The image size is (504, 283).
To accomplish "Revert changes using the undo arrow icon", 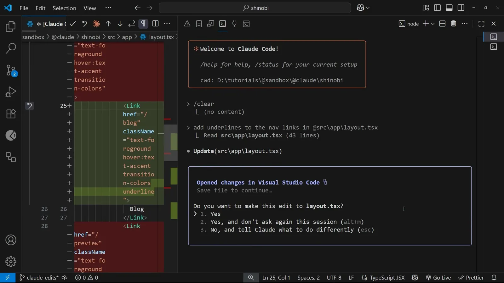I will pos(84,24).
